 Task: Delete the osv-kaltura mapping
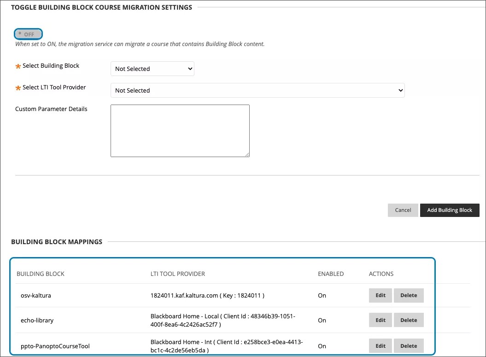pyautogui.click(x=409, y=295)
